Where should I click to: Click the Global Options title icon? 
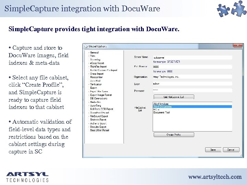tap(86, 46)
